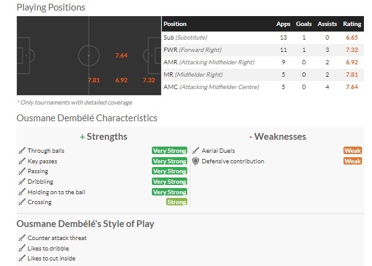The width and height of the screenshot is (372, 266).
Task: Click the Goals column header
Action: pyautogui.click(x=304, y=24)
